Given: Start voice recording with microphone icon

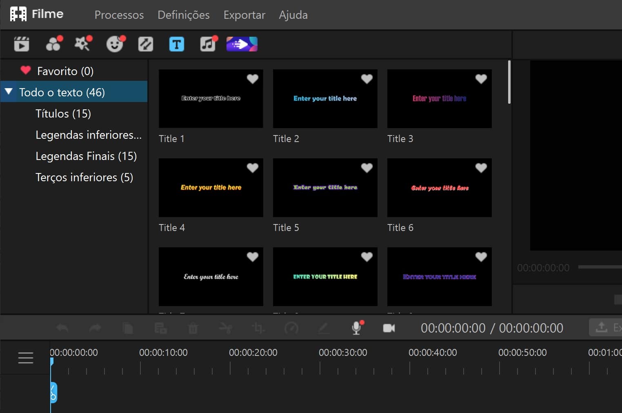Looking at the screenshot, I should coord(357,328).
